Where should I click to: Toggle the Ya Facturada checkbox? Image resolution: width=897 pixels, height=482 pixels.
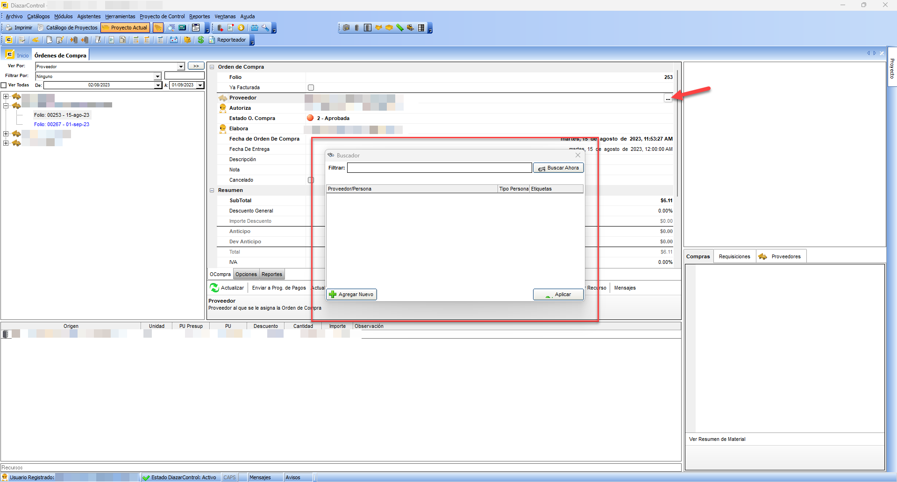coord(311,88)
